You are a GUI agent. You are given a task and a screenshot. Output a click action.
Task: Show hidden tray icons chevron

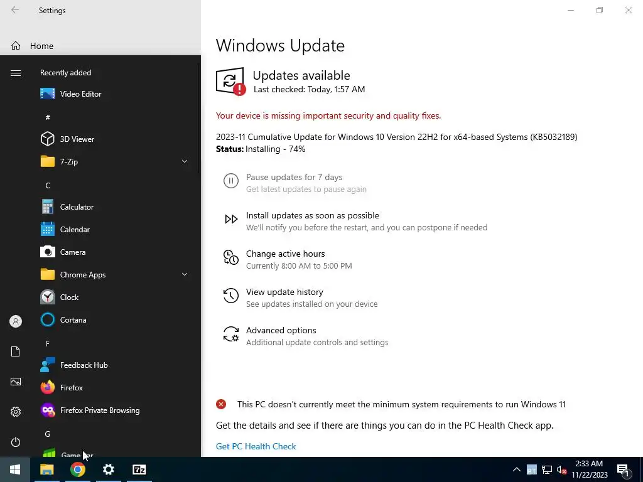pos(517,469)
